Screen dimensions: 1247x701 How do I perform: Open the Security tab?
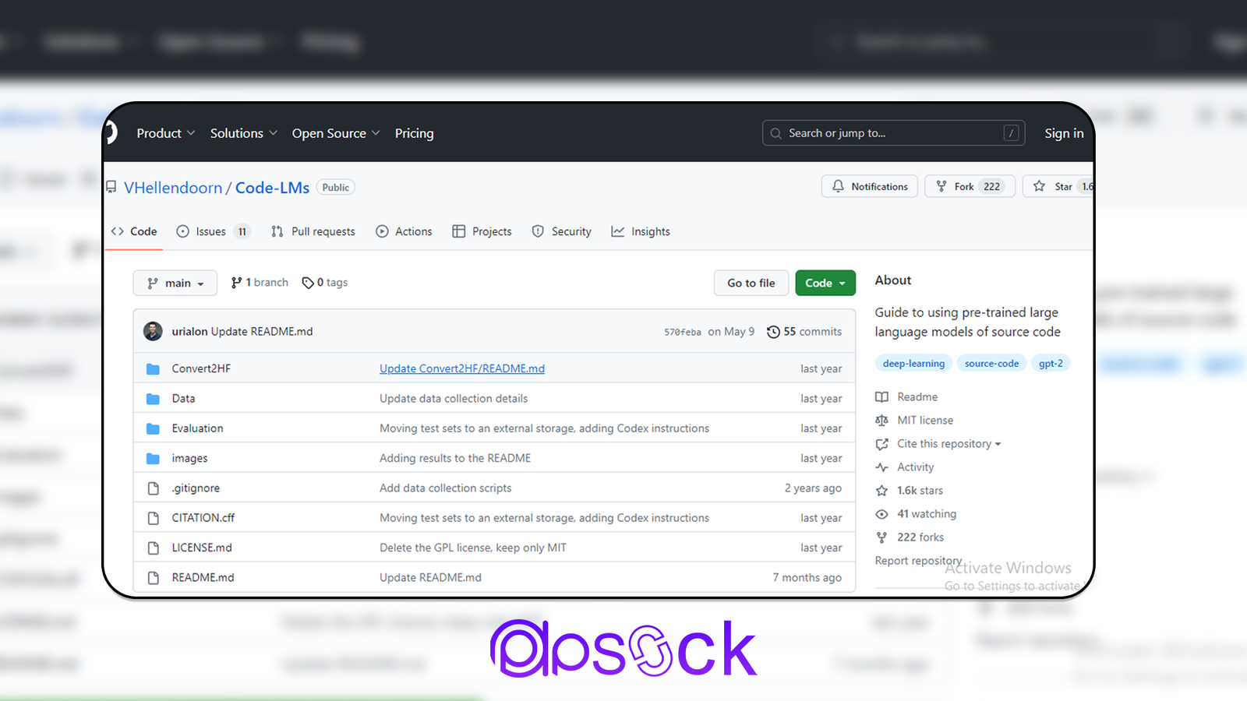561,231
